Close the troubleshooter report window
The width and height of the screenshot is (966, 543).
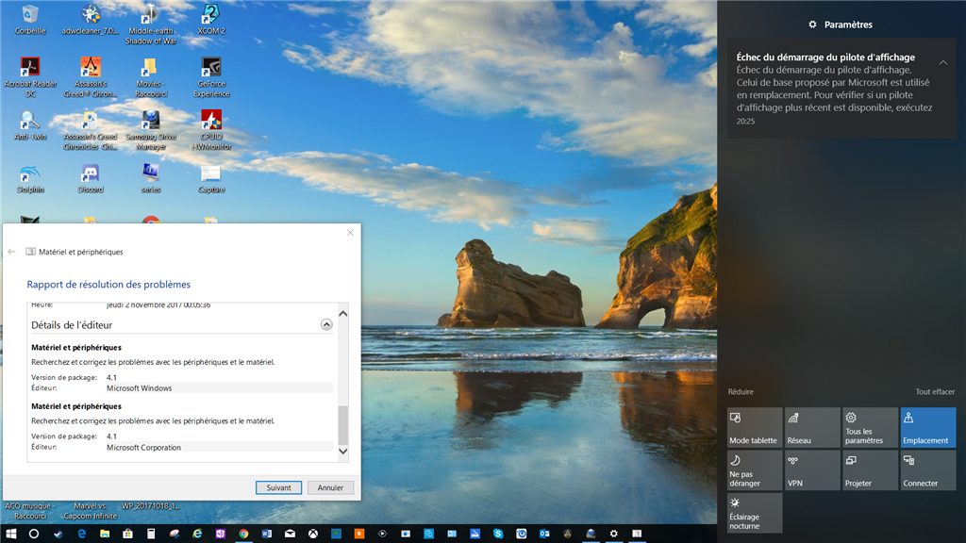[350, 233]
